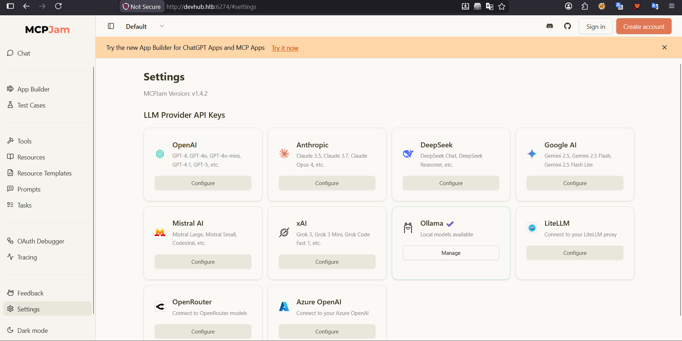Click the Sign in button
The width and height of the screenshot is (682, 341).
click(x=596, y=26)
